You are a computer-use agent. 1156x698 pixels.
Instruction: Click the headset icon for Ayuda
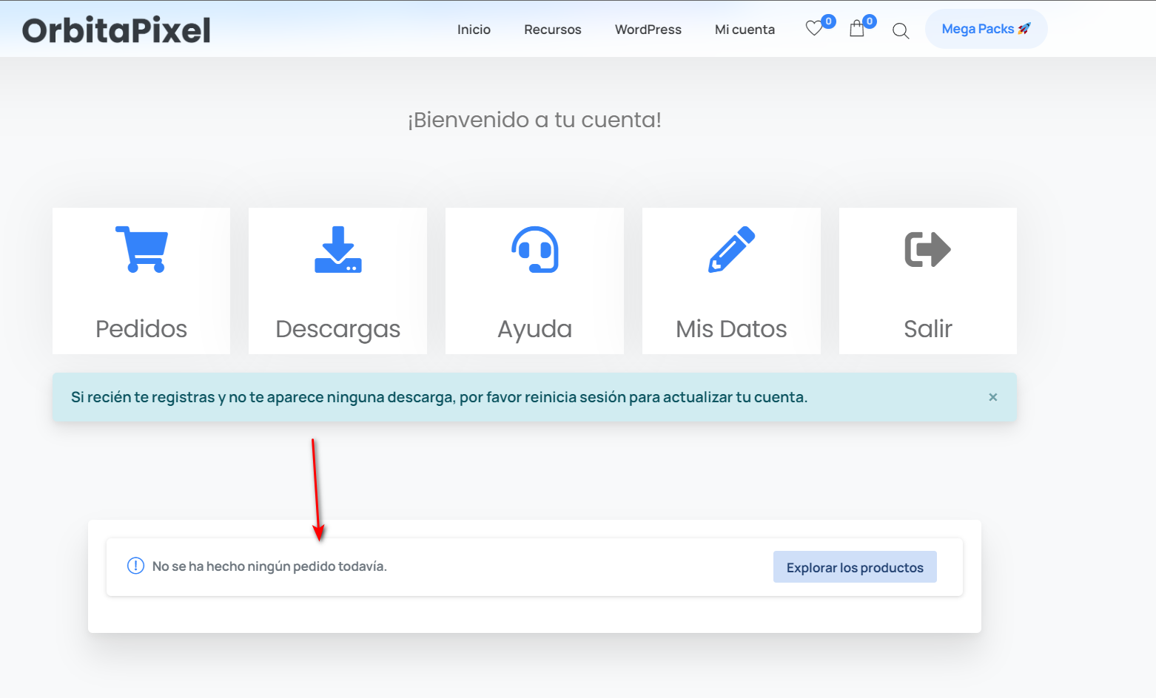point(535,249)
